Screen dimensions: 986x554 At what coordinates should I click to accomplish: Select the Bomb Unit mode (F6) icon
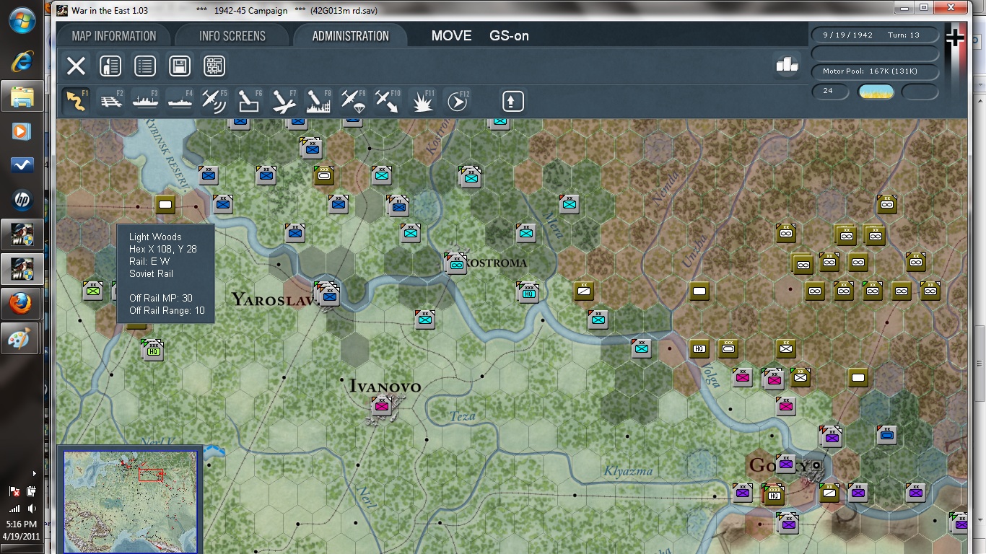[x=249, y=101]
